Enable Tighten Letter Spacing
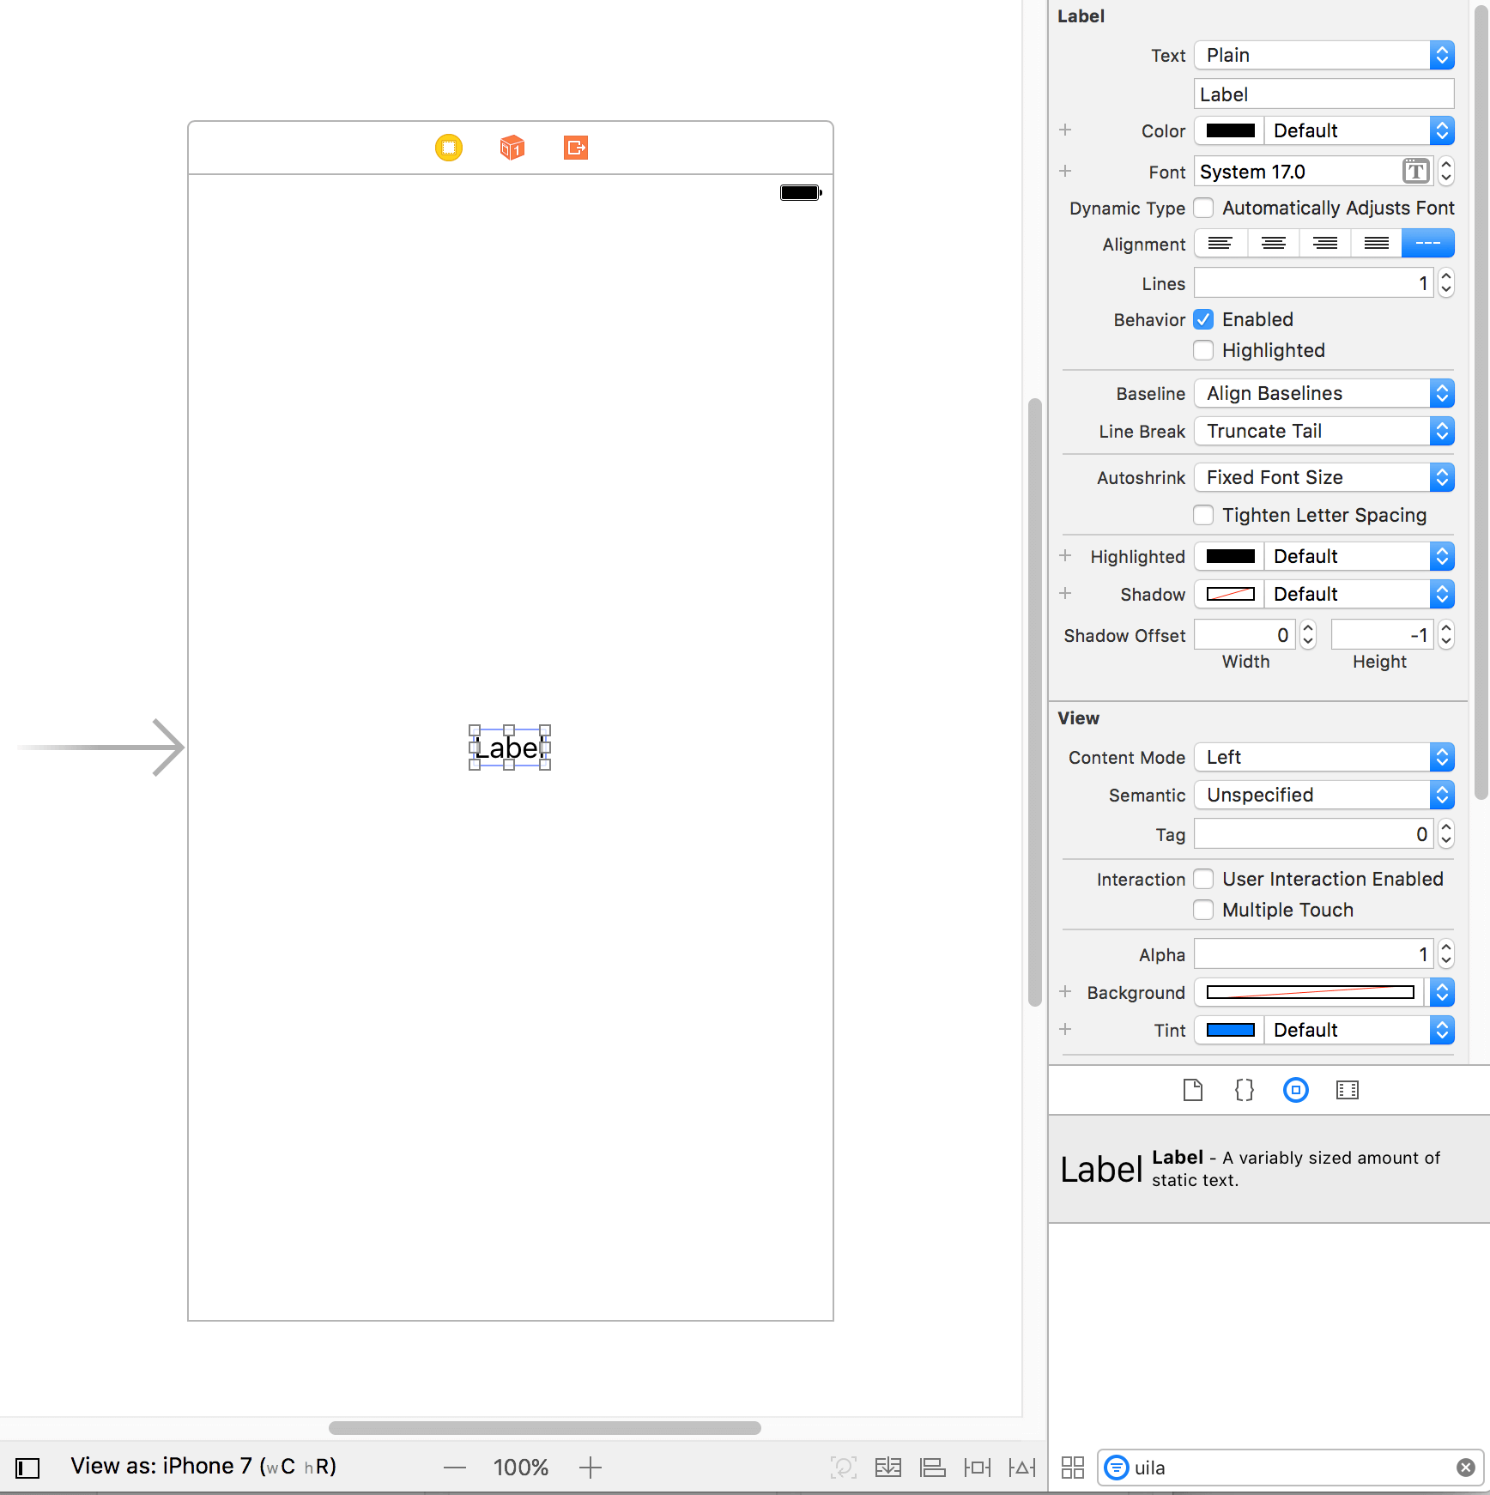This screenshot has width=1490, height=1495. [1203, 515]
